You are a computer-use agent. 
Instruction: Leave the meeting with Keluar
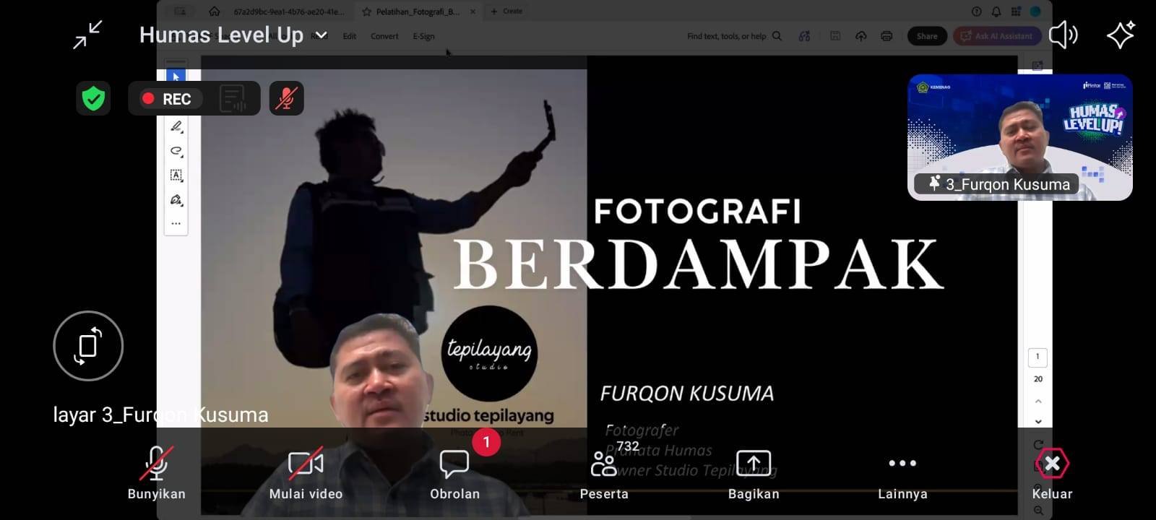(x=1052, y=474)
